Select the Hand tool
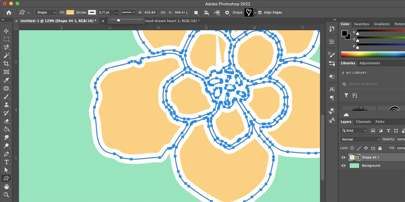Image resolution: width=405 pixels, height=202 pixels. pos(6,187)
